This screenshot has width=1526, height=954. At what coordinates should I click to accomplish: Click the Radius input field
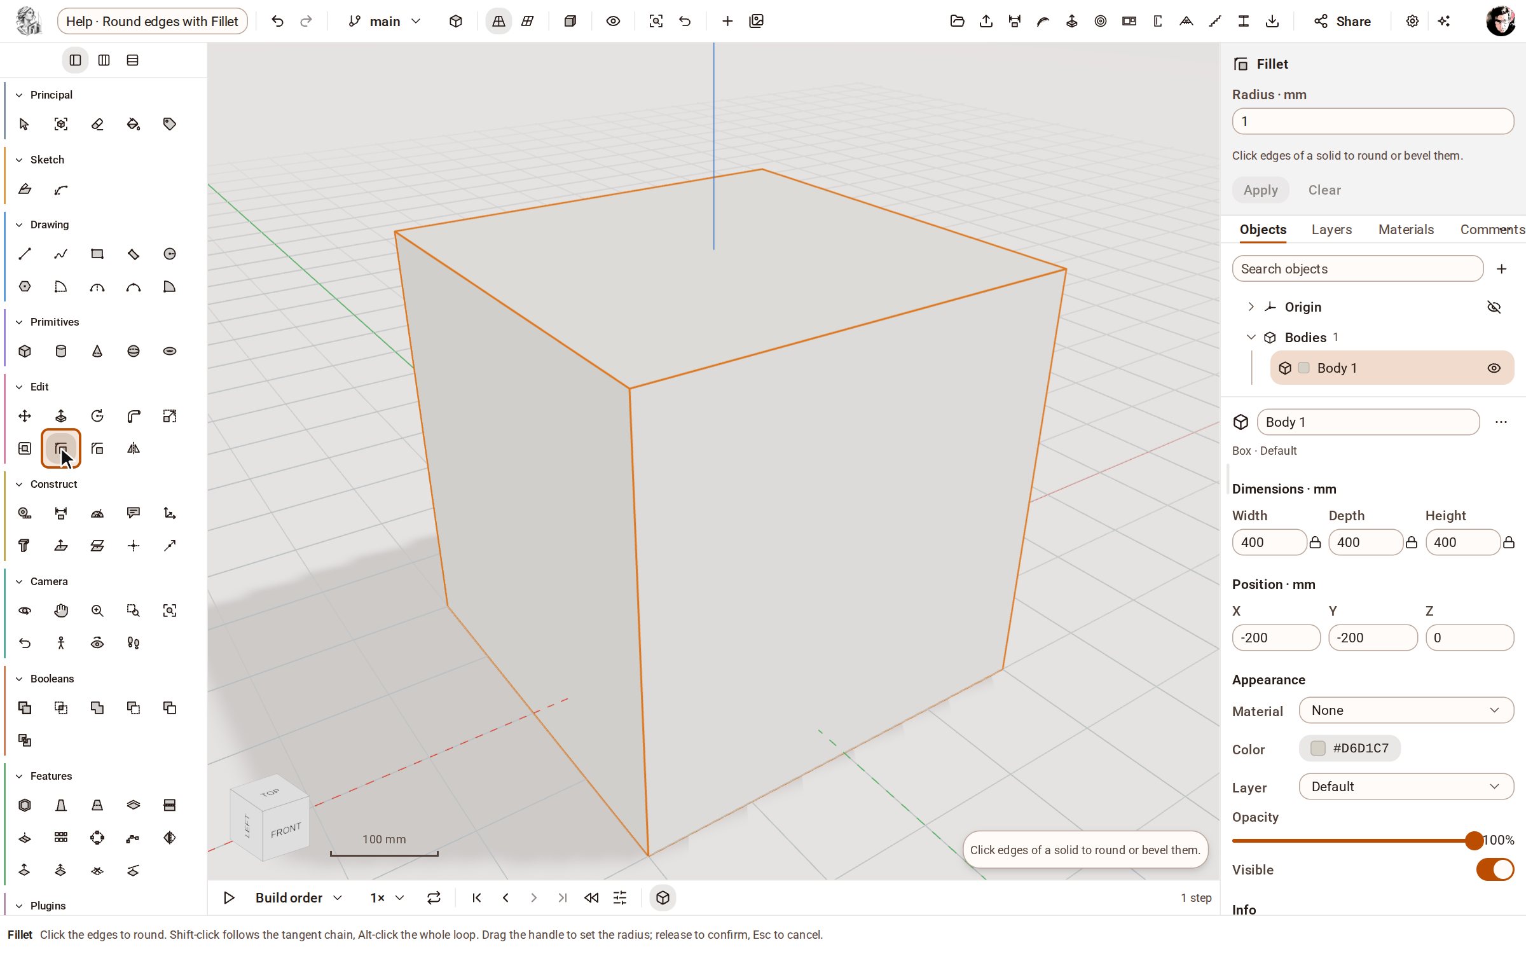(x=1373, y=121)
